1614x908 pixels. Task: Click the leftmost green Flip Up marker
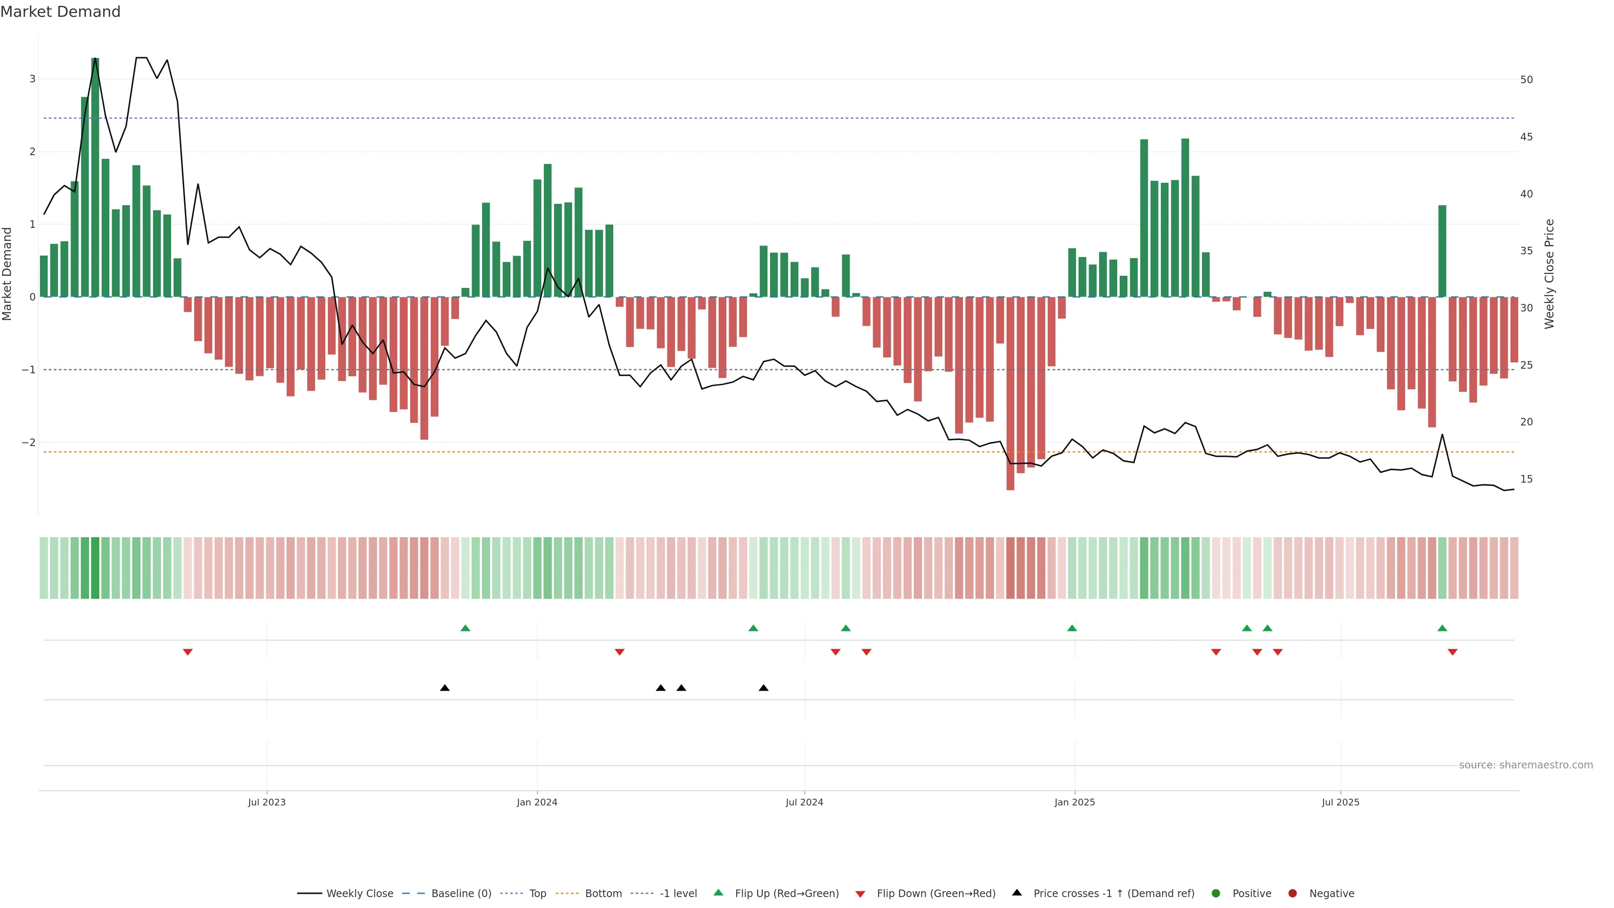(x=465, y=628)
